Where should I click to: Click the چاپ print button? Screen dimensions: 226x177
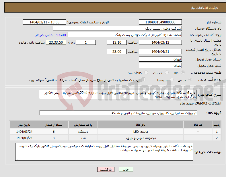coord(126,169)
